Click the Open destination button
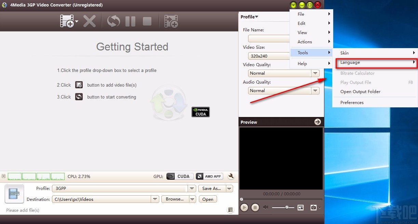The width and height of the screenshot is (418, 224). point(208,199)
